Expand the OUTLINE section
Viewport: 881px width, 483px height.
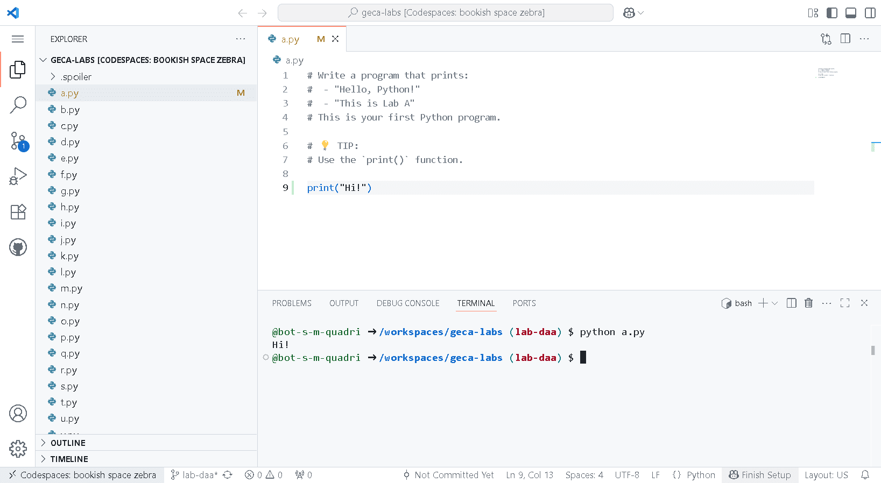click(146, 443)
